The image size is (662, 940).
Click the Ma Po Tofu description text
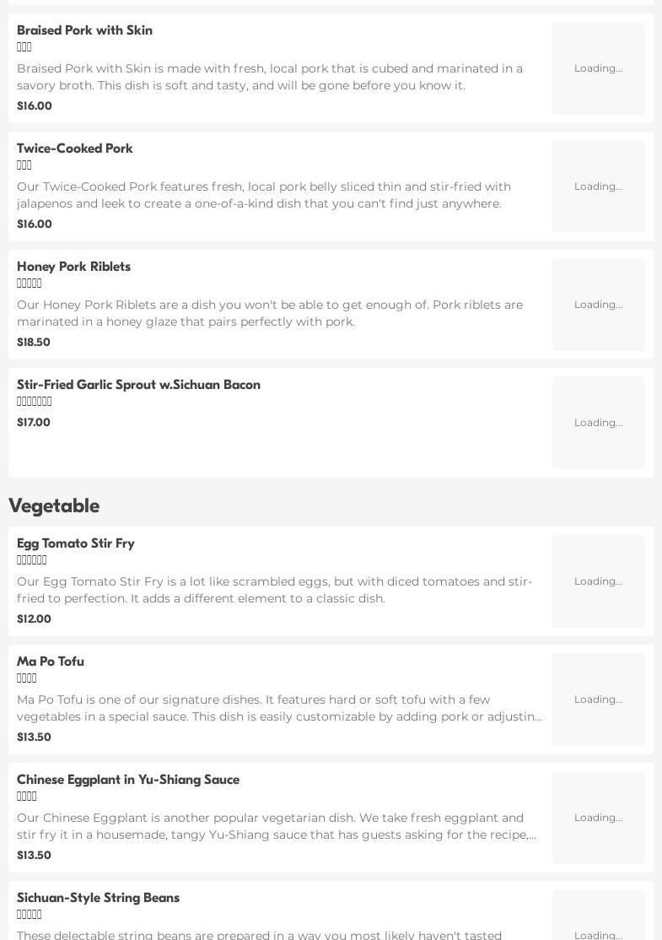278,708
